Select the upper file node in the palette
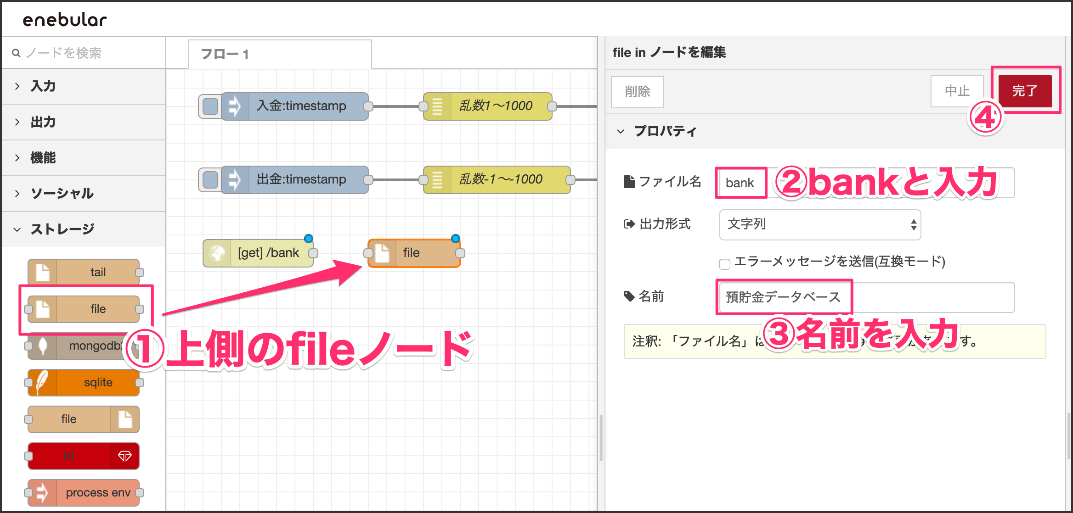 coord(84,309)
